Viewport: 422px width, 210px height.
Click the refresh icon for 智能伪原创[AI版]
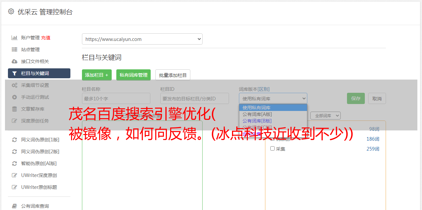[14, 163]
